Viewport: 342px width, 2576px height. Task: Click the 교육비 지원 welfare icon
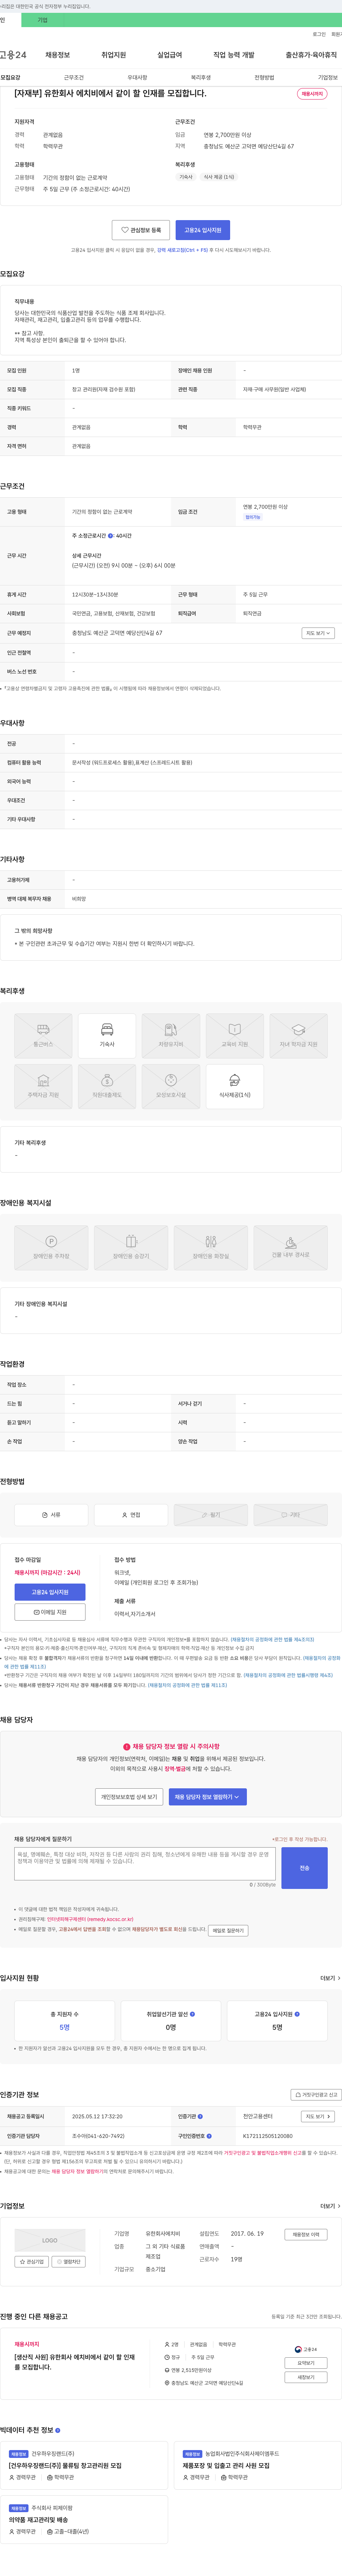pos(235,1036)
